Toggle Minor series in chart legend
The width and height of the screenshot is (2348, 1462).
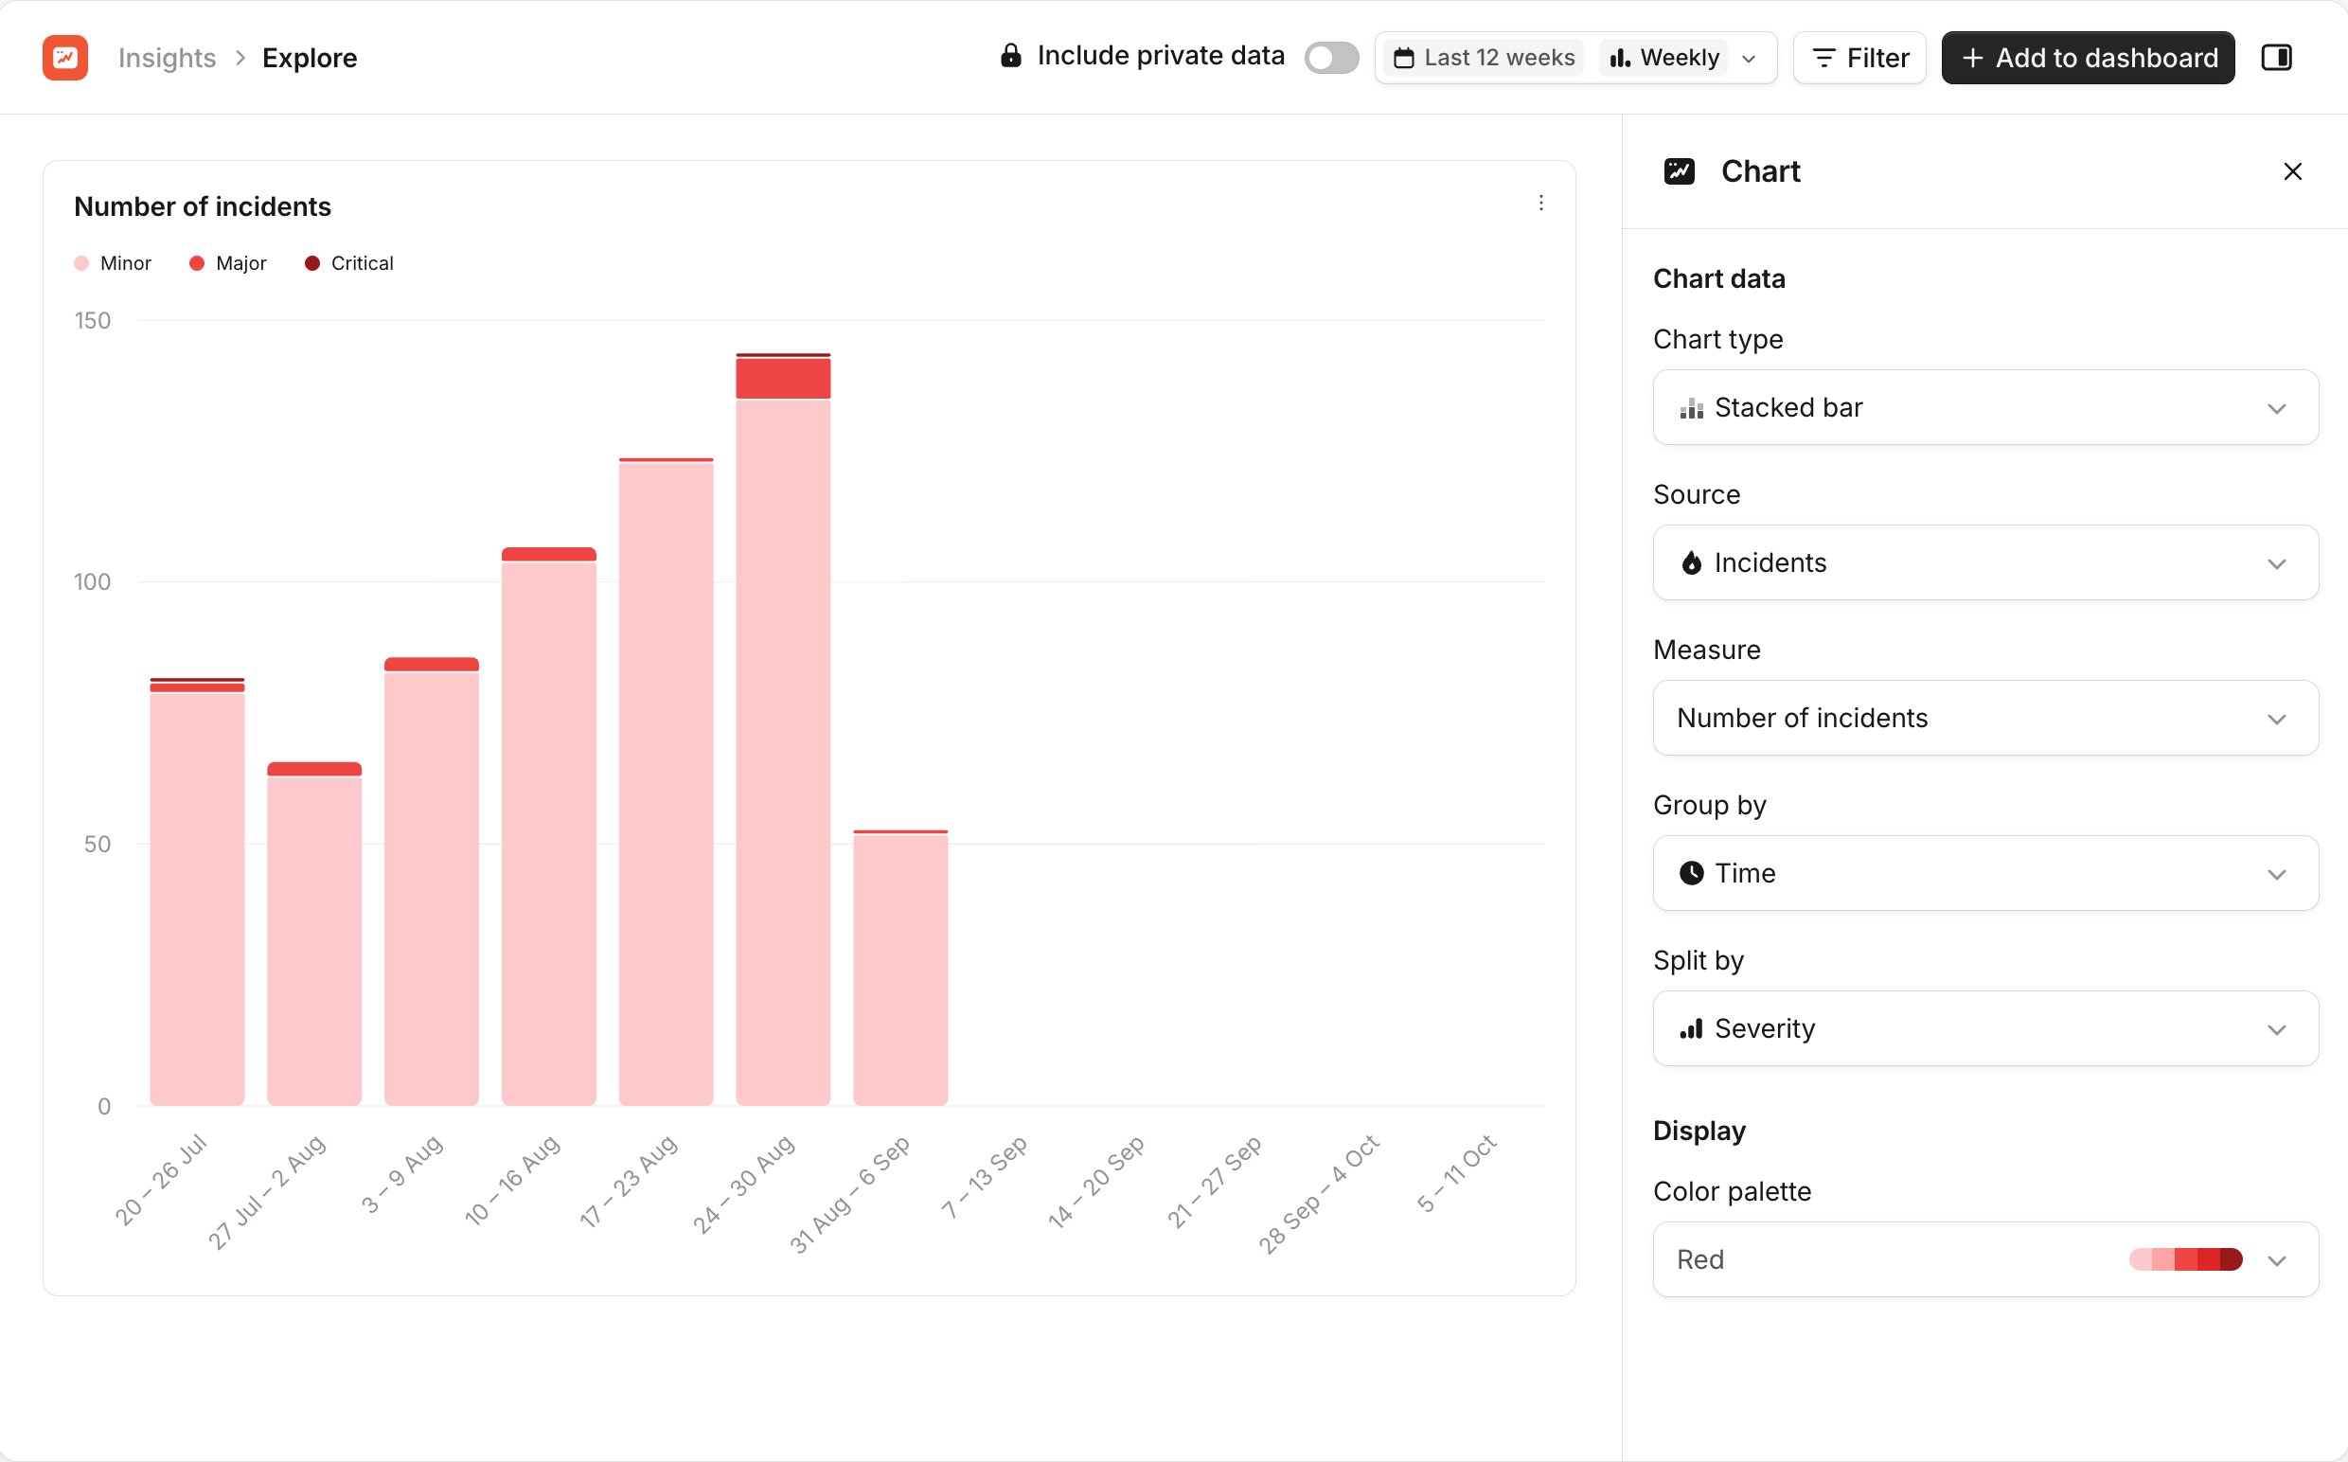[x=112, y=263]
